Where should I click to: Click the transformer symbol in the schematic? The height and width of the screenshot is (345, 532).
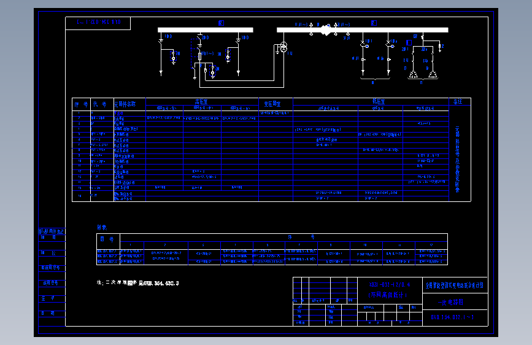coord(283,47)
